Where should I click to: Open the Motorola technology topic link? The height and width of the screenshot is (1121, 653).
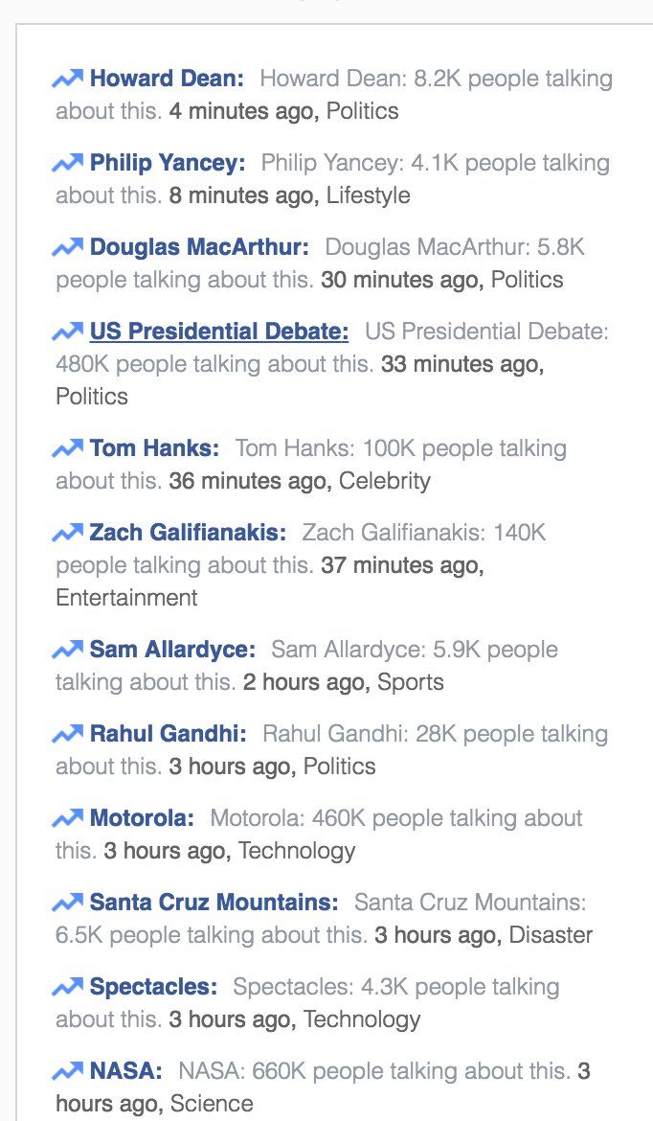(142, 818)
